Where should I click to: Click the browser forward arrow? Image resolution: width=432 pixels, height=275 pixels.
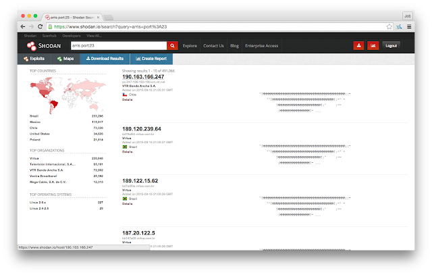click(32, 27)
